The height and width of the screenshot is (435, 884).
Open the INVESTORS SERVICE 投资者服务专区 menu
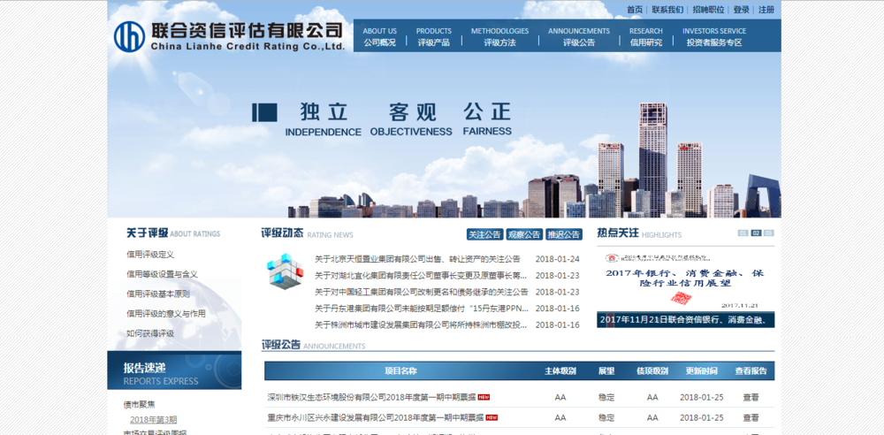click(x=713, y=36)
